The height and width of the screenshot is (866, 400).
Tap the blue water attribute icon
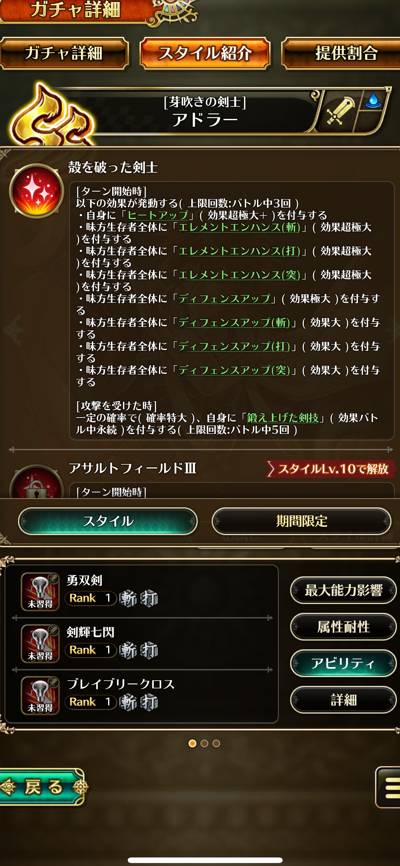(373, 100)
